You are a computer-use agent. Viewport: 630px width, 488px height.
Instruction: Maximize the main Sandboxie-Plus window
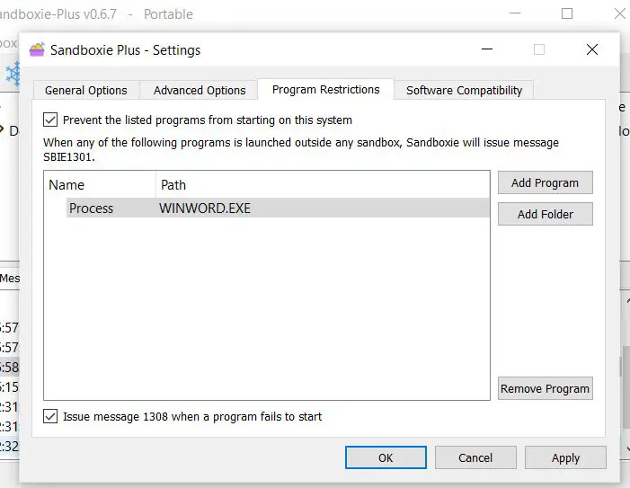point(567,13)
